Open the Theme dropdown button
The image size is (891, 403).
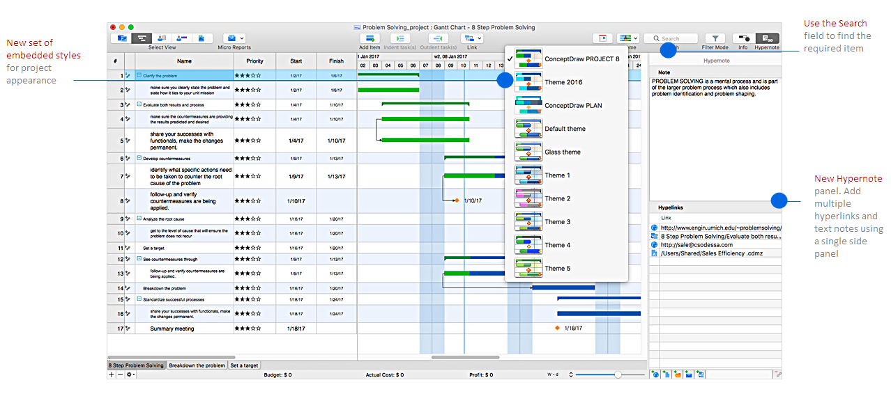tap(627, 38)
